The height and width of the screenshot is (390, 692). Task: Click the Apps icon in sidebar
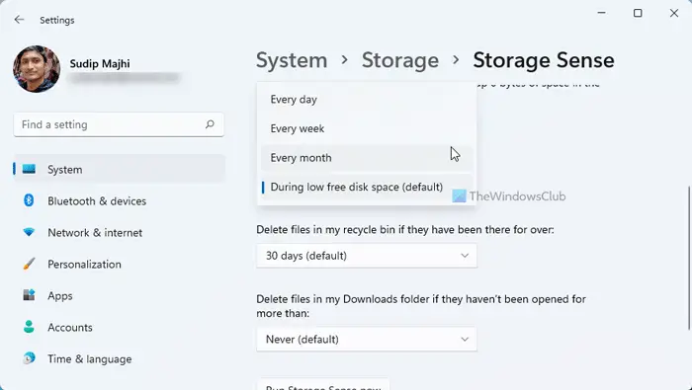29,295
